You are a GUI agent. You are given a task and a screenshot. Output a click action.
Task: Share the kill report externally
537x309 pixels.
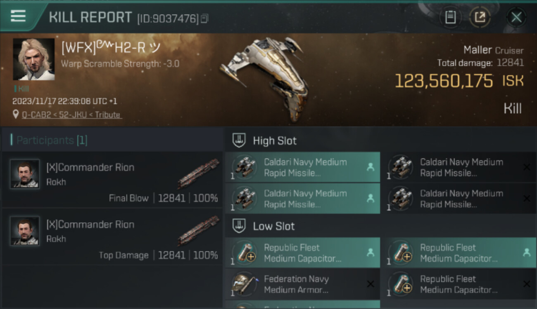coord(480,17)
